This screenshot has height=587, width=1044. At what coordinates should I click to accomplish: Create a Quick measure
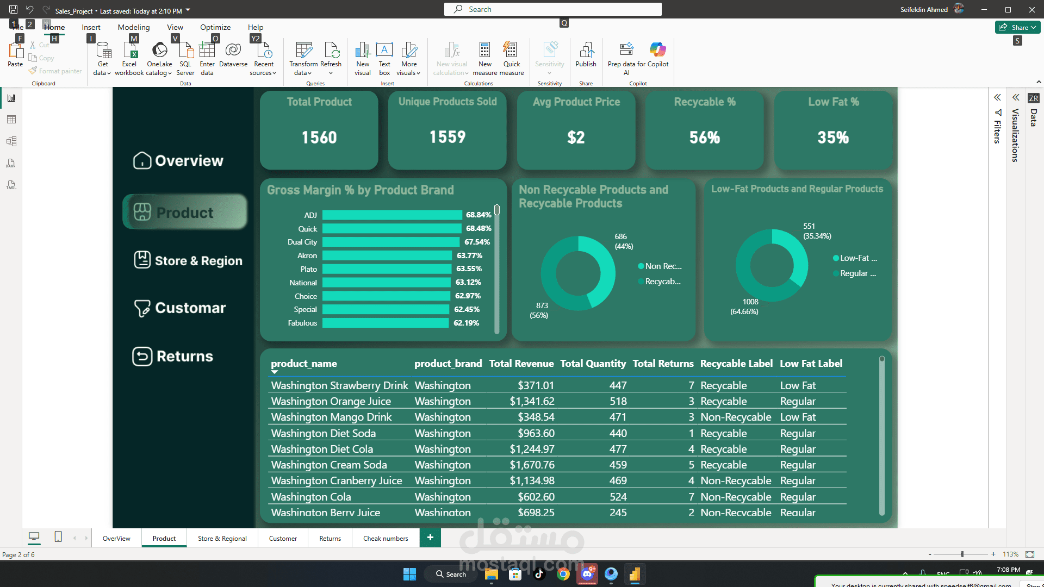(x=512, y=59)
